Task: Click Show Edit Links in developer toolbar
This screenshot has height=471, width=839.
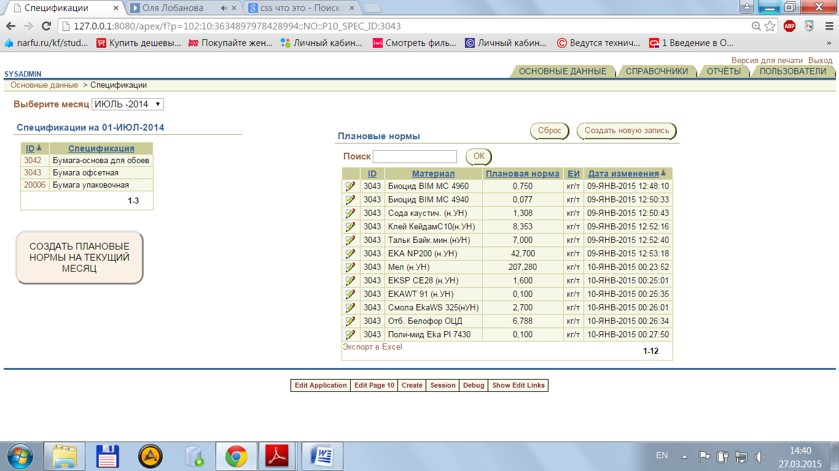Action: click(x=518, y=385)
